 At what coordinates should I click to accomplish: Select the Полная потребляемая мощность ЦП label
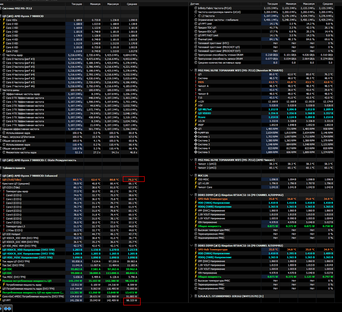point(27,281)
